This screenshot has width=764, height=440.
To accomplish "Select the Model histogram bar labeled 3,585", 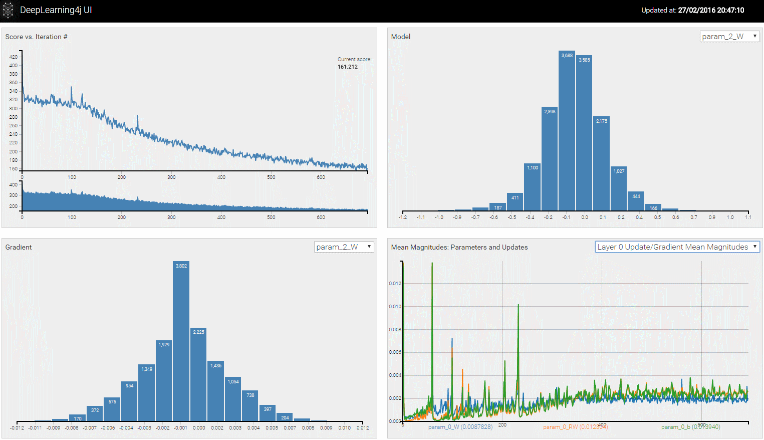I will pos(584,133).
